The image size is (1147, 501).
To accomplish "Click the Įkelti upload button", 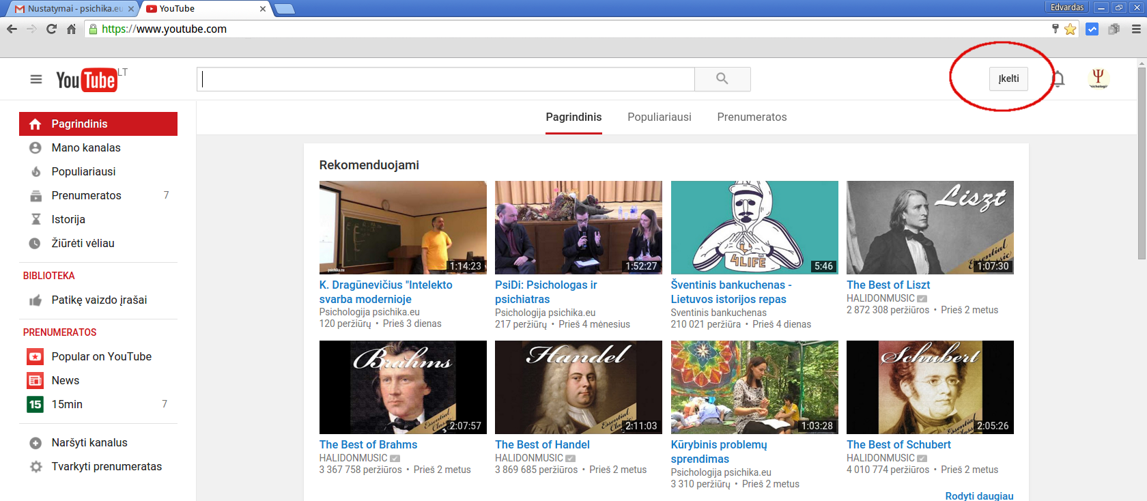I will [1008, 79].
